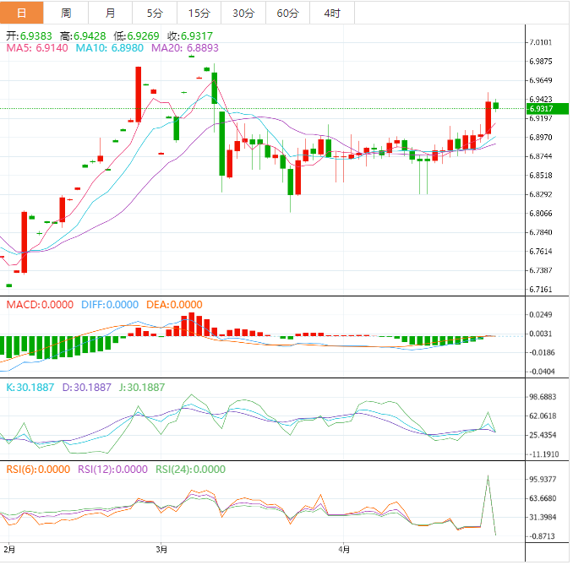The height and width of the screenshot is (565, 573).
Task: Click the MA20 indicator label
Action: pyautogui.click(x=186, y=49)
